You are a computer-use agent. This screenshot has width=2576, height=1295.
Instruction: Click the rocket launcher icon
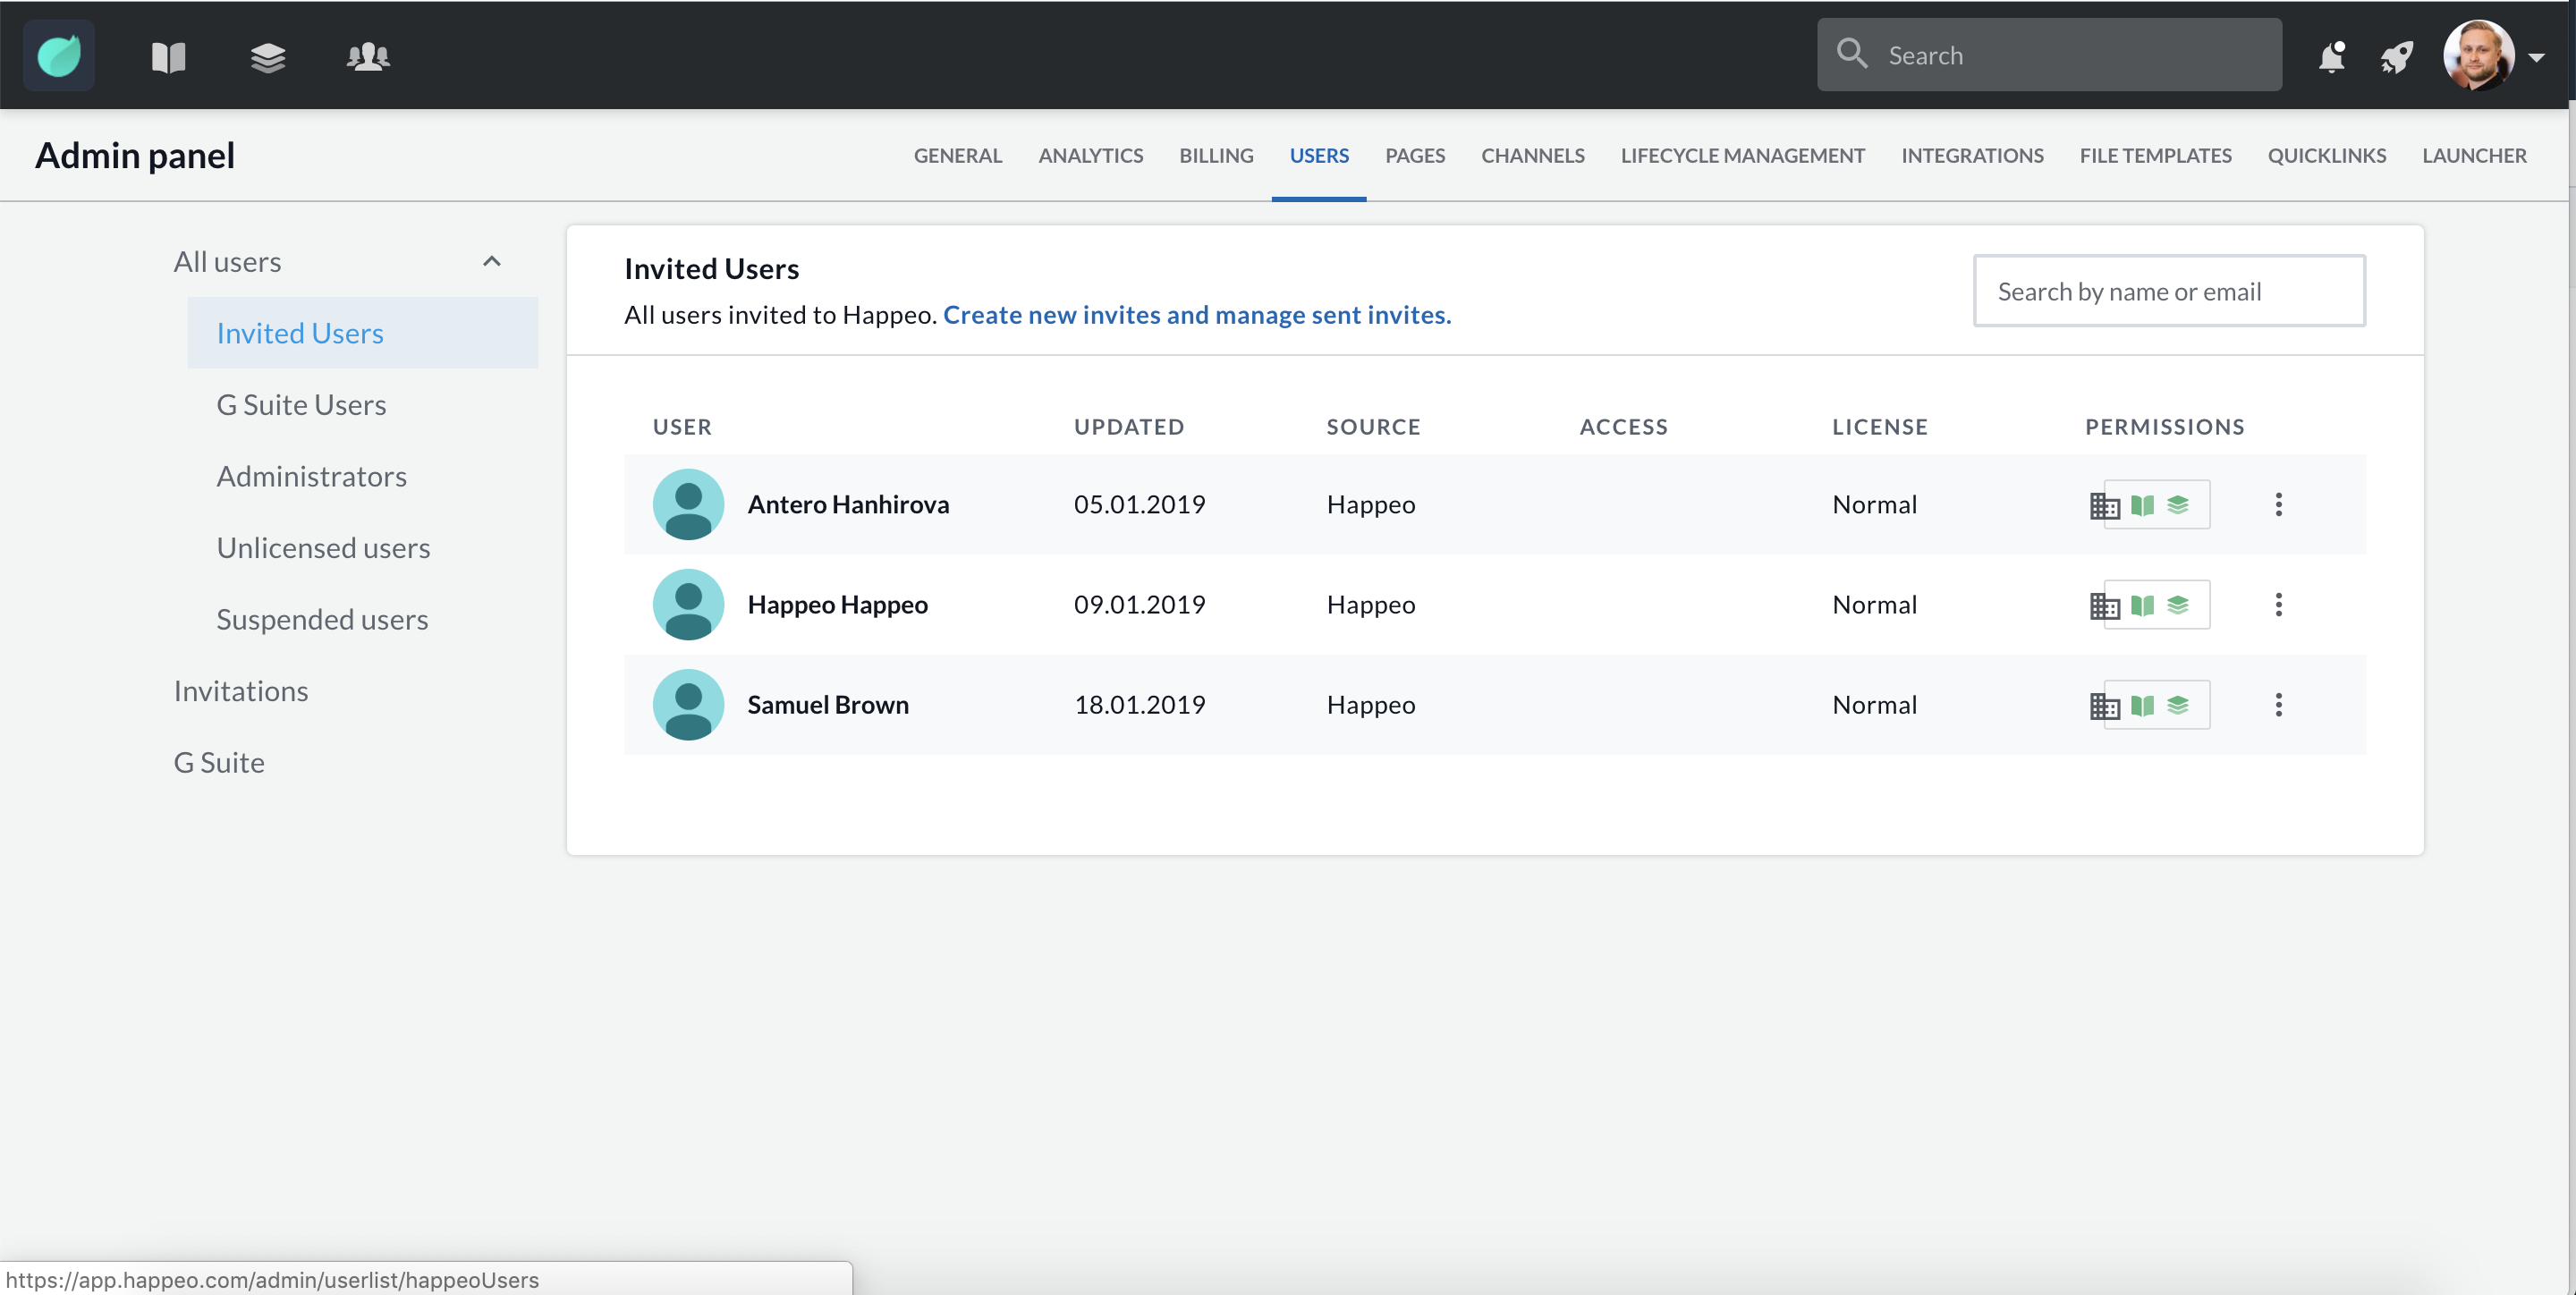tap(2396, 57)
